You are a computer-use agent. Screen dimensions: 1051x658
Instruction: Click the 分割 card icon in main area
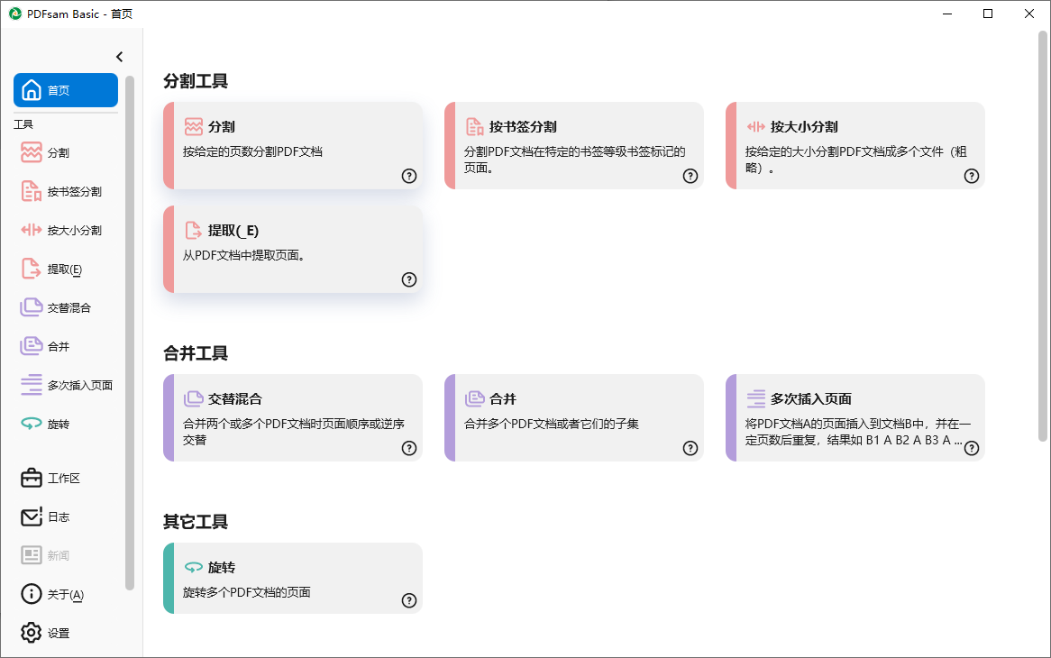[194, 126]
